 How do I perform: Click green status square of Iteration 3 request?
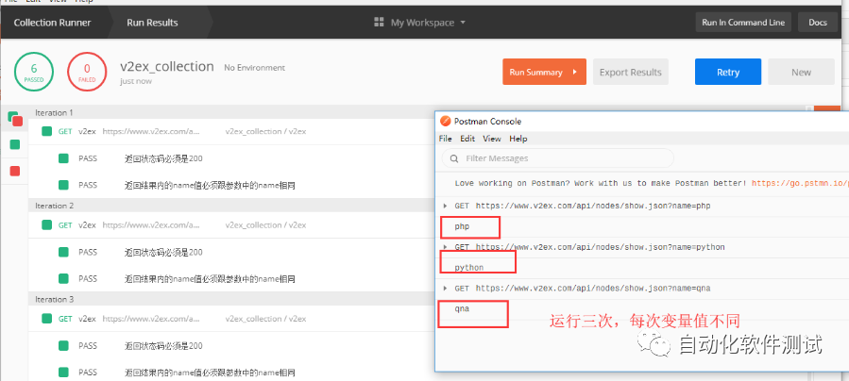[x=46, y=319]
